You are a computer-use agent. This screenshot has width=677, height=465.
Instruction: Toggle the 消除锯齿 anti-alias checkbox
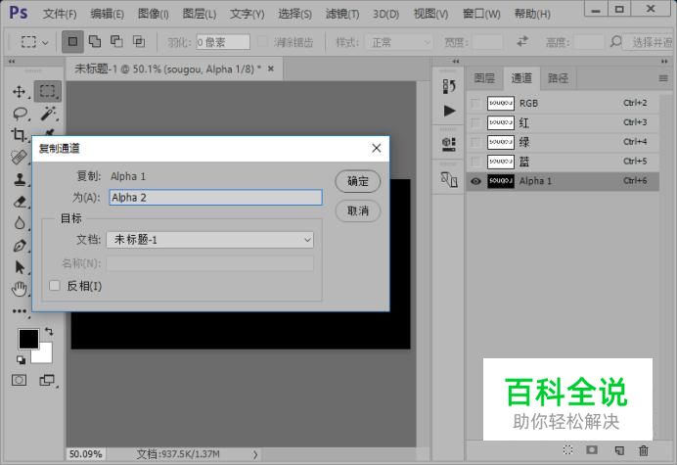pyautogui.click(x=262, y=41)
